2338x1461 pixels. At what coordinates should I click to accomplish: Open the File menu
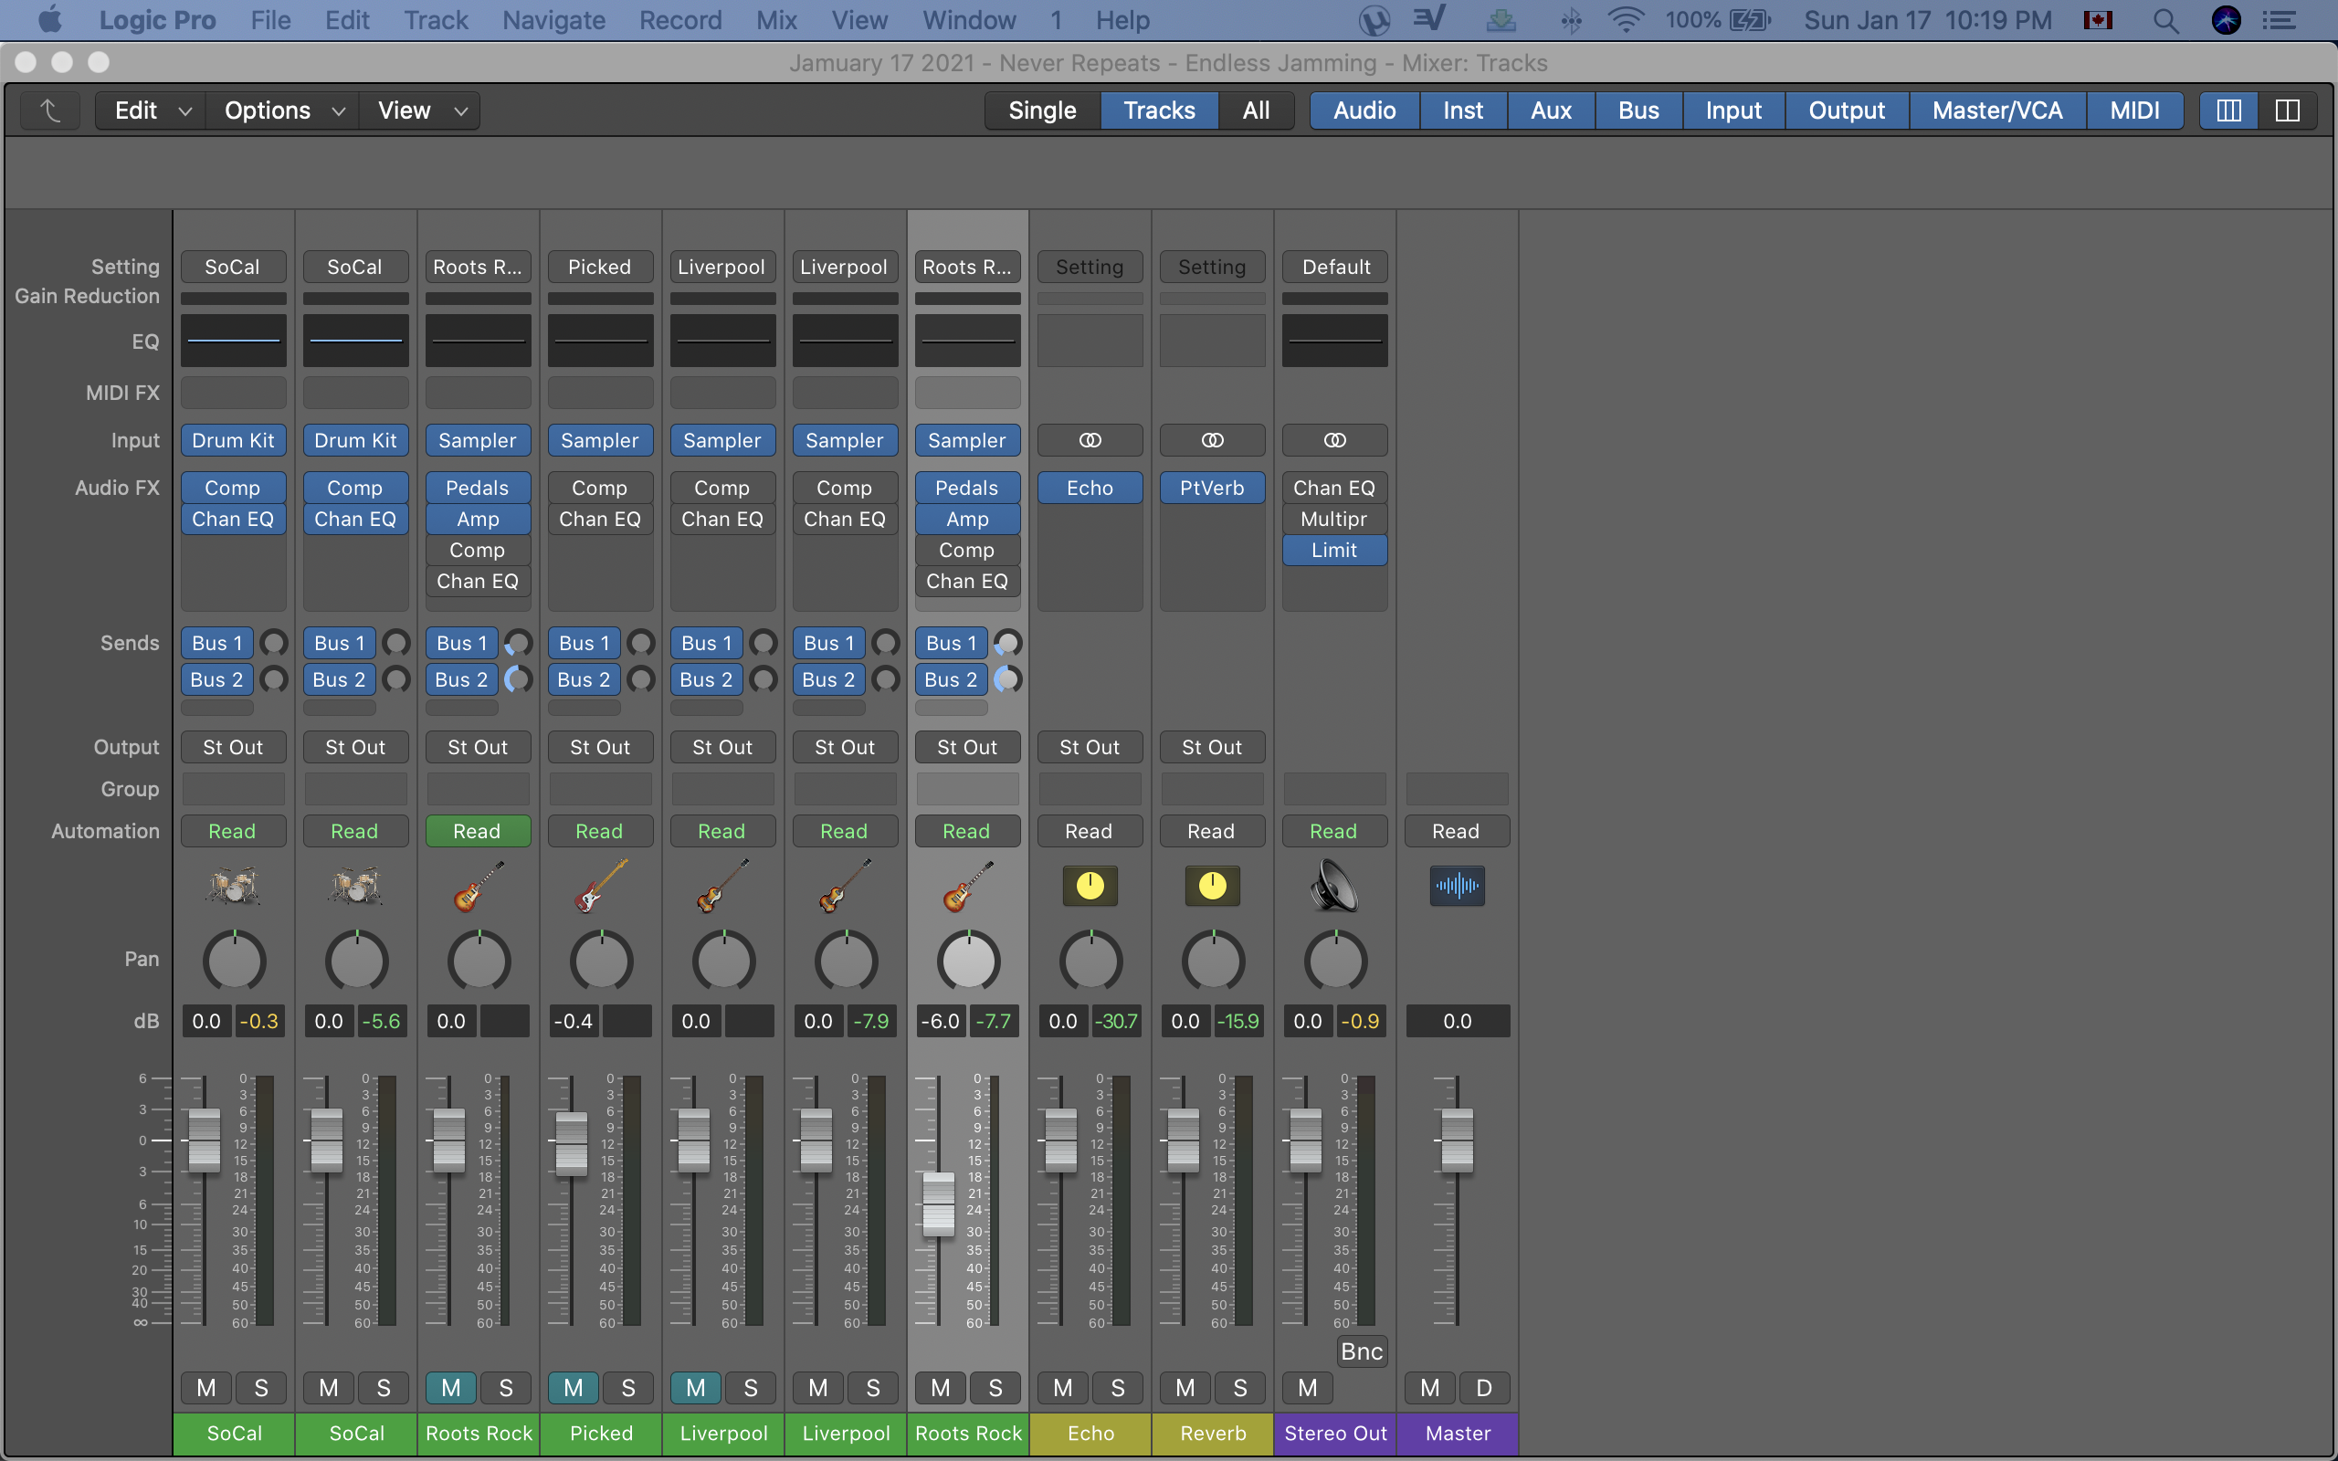point(270,20)
